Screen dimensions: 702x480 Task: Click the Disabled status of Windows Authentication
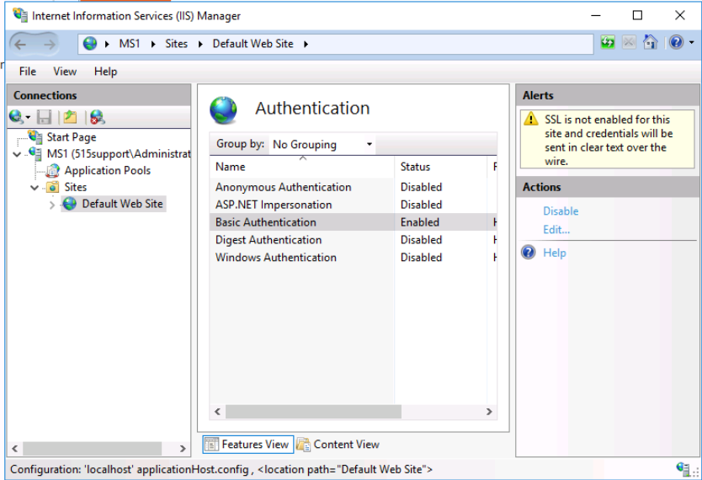click(x=421, y=258)
